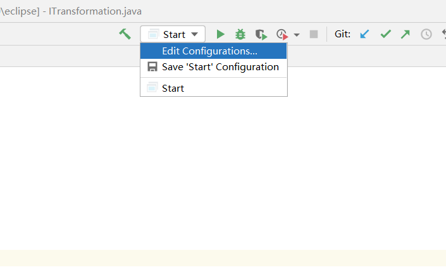Click the application icon beside 'Start' list entry
Viewport: 446px width, 272px height.
click(152, 89)
